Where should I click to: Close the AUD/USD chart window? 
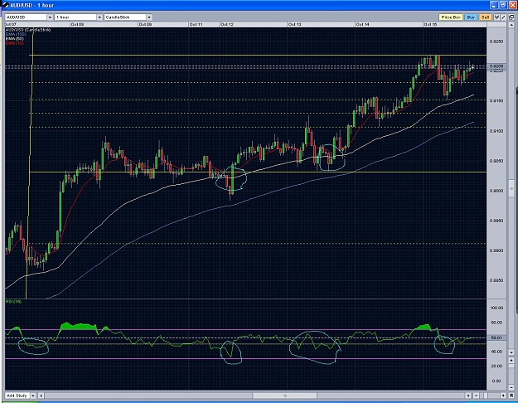point(513,5)
